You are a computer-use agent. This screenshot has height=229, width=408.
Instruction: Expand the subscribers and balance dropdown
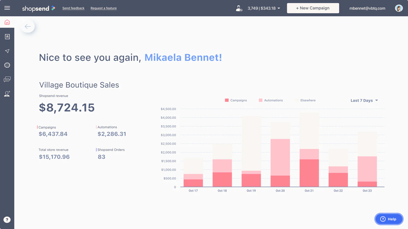point(264,8)
